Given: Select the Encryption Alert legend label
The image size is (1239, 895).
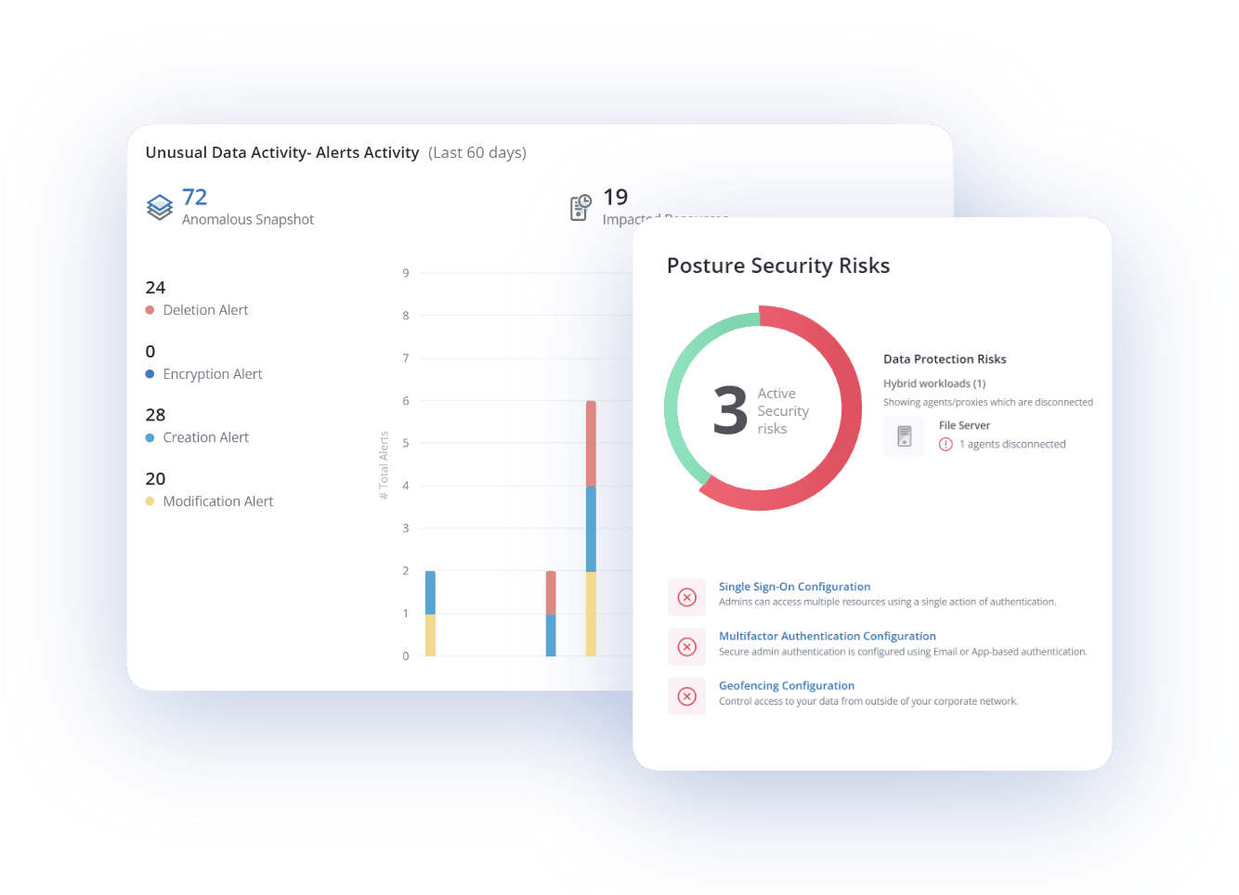Looking at the screenshot, I should [x=213, y=374].
